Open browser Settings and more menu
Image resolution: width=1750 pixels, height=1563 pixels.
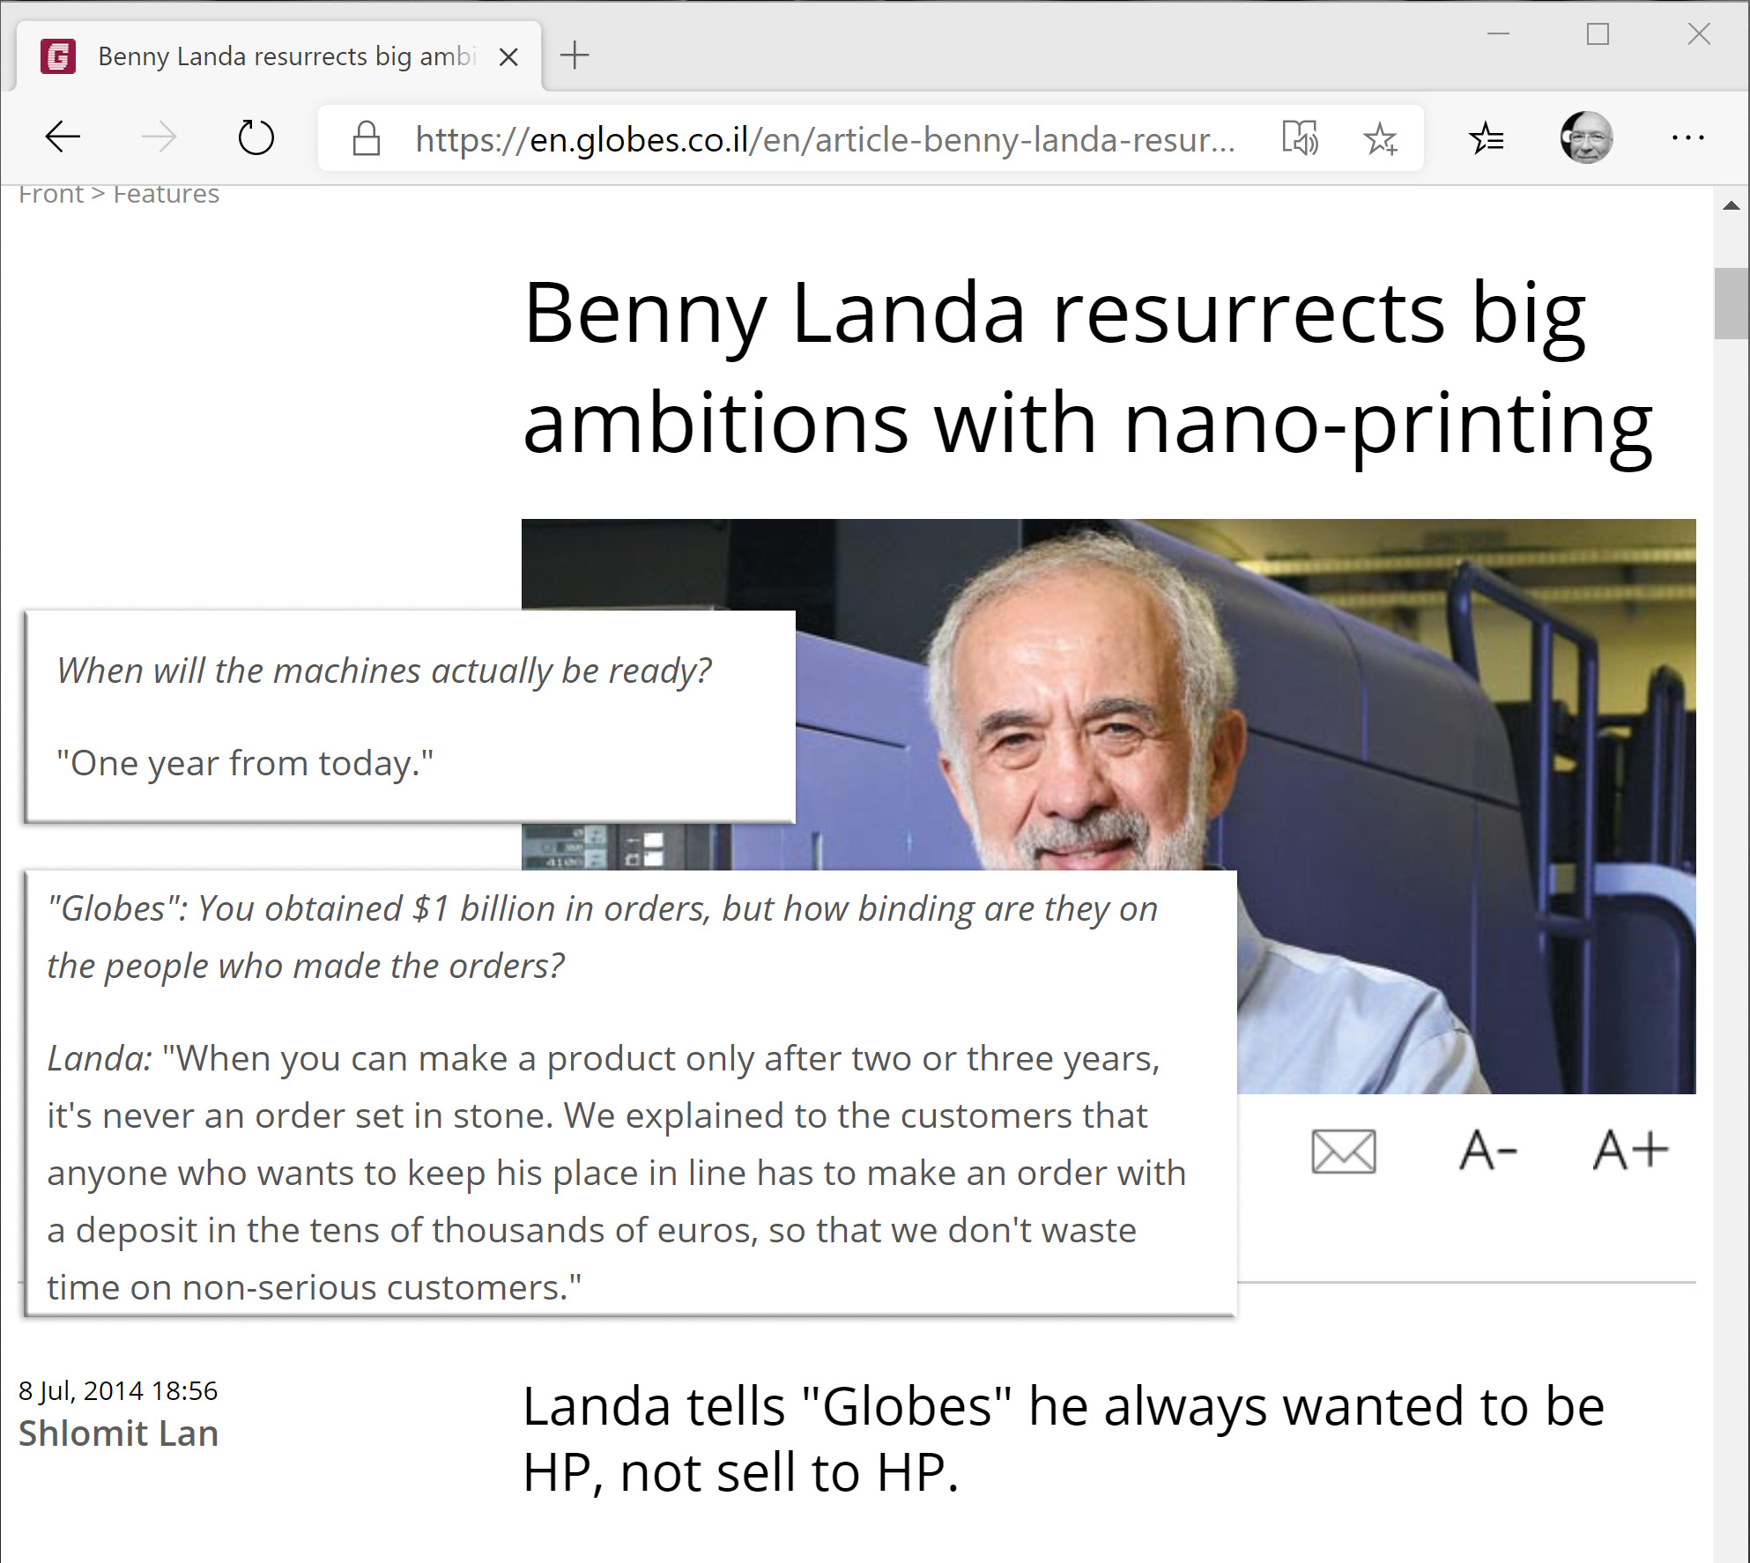pos(1688,137)
